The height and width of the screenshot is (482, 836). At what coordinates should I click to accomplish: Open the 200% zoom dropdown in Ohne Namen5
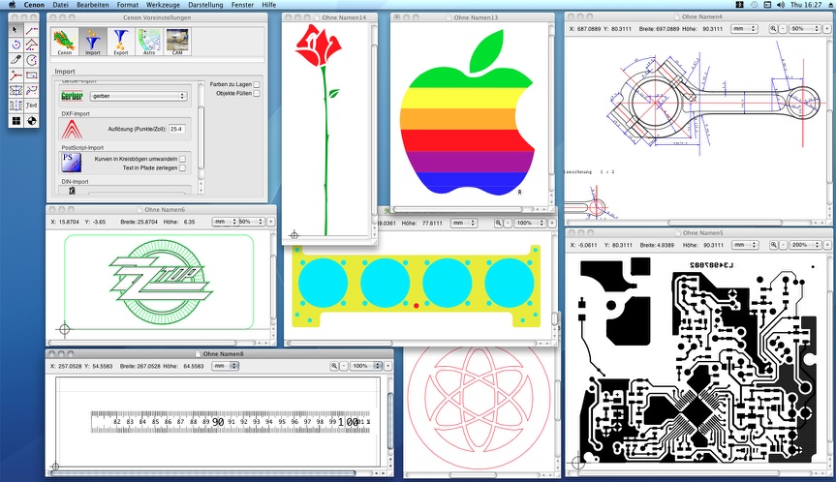(x=801, y=245)
